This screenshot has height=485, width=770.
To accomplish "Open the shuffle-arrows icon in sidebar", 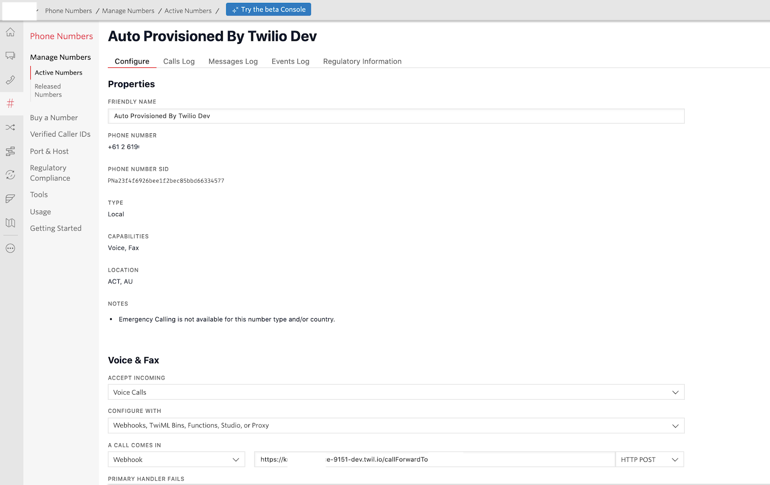I will (10, 128).
